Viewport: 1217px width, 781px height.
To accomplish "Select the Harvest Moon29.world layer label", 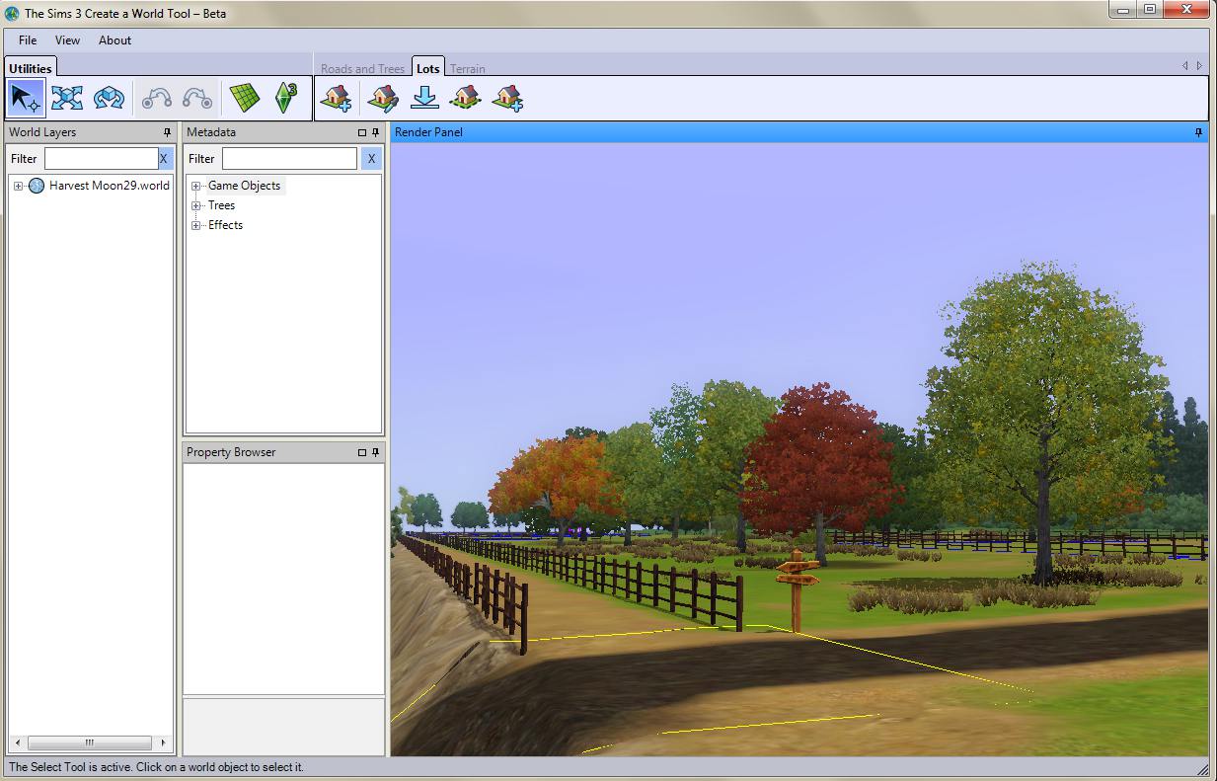I will [110, 186].
